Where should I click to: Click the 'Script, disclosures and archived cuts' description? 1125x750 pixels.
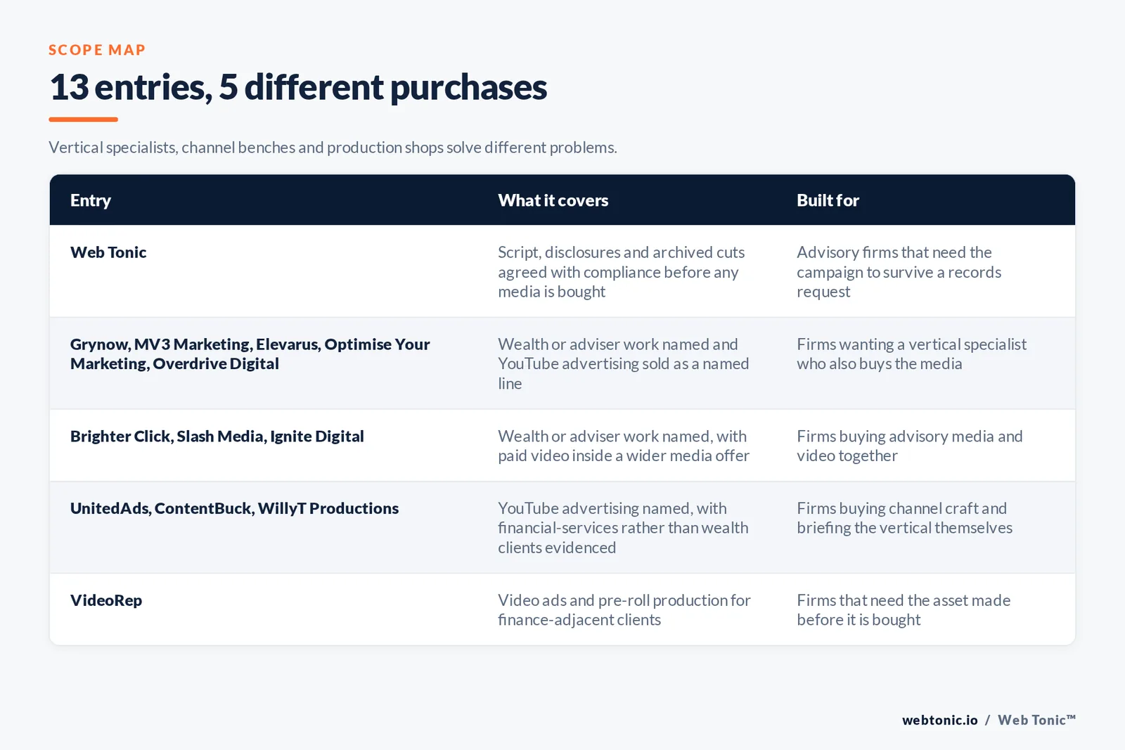621,272
